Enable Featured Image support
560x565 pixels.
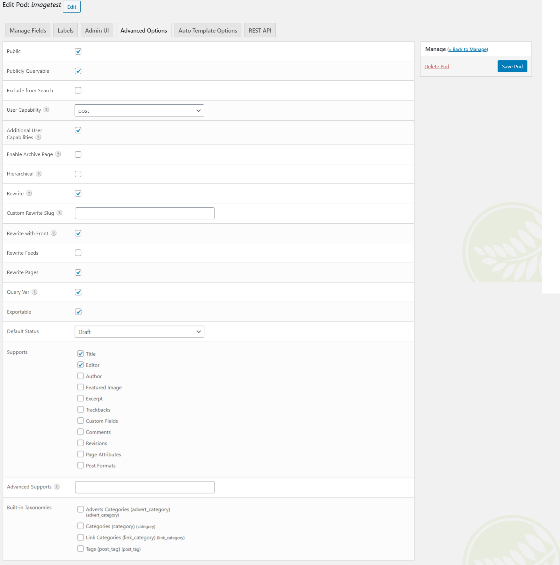[80, 387]
